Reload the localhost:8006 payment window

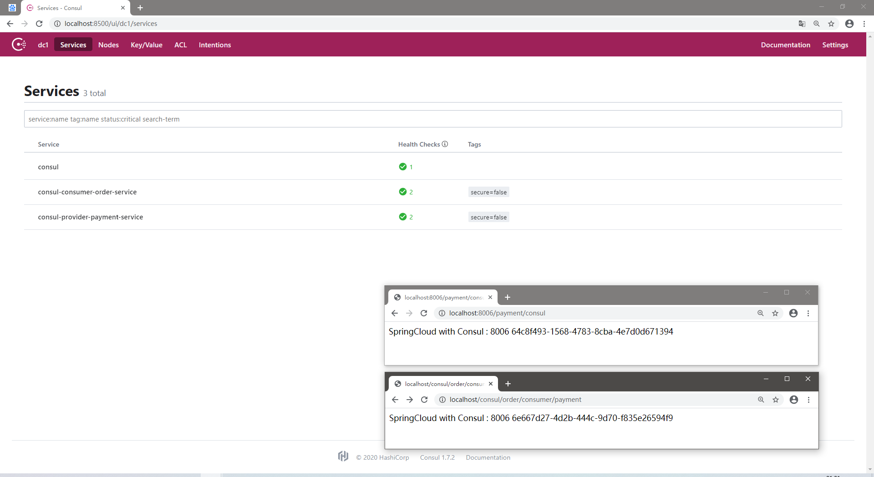[424, 313]
